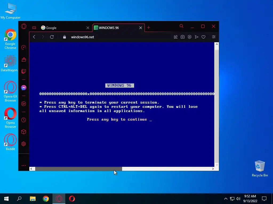273x204 pixels.
Task: Open the Opera GX main menu logo
Action: pyautogui.click(x=24, y=26)
